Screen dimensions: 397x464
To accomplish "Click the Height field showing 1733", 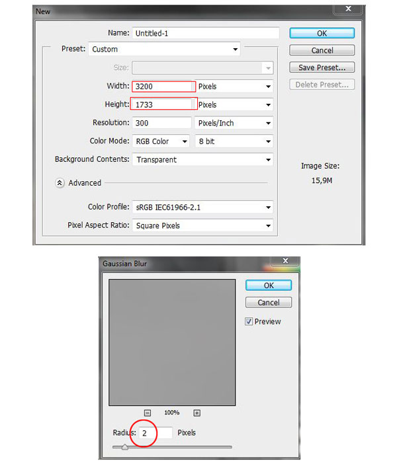I will [x=163, y=104].
